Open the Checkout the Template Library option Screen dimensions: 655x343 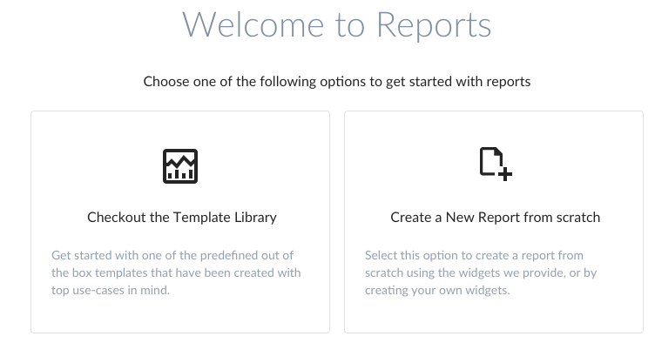pyautogui.click(x=180, y=222)
